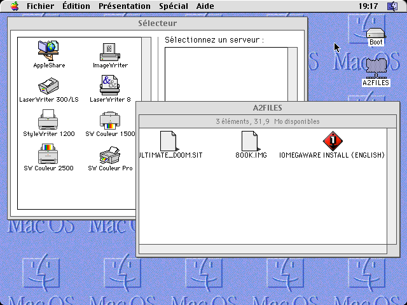This screenshot has width=407, height=305.
Task: Open the application menu icon at top right
Action: [392, 6]
